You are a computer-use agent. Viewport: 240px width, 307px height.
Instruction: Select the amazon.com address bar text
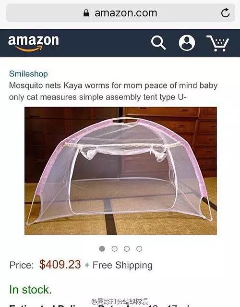[x=126, y=13]
